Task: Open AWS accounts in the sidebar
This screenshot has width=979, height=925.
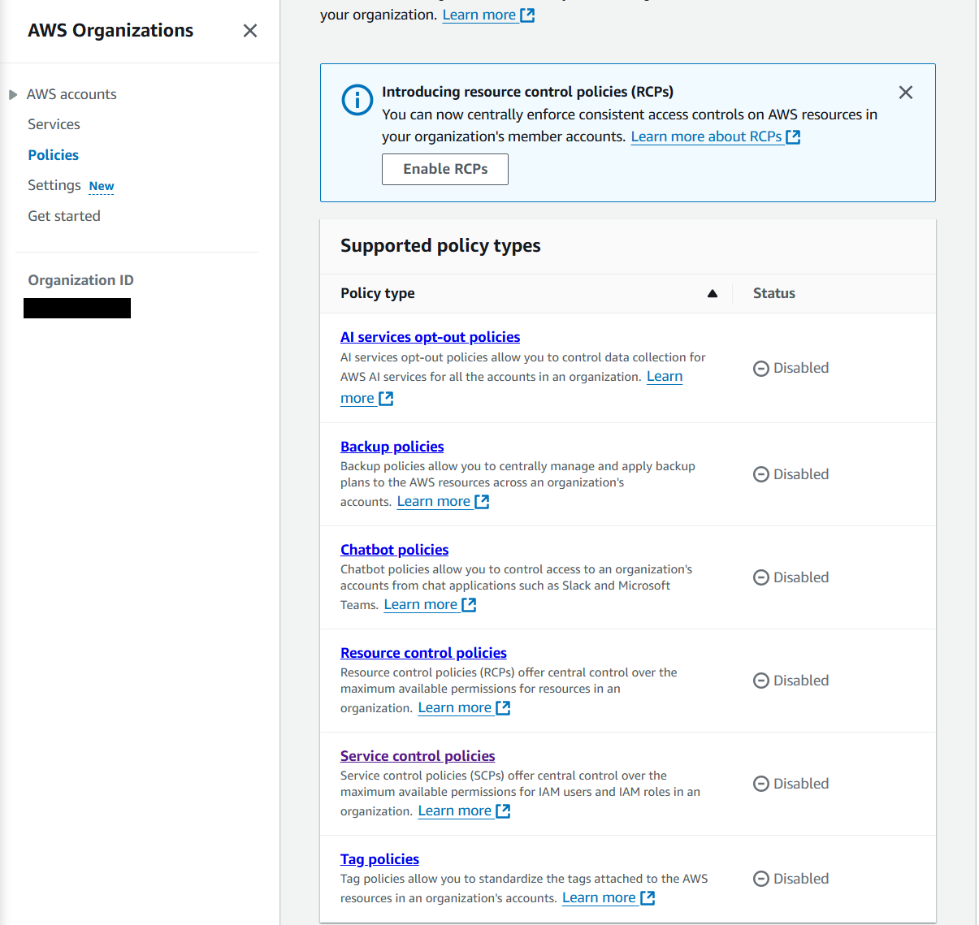Action: (x=71, y=94)
